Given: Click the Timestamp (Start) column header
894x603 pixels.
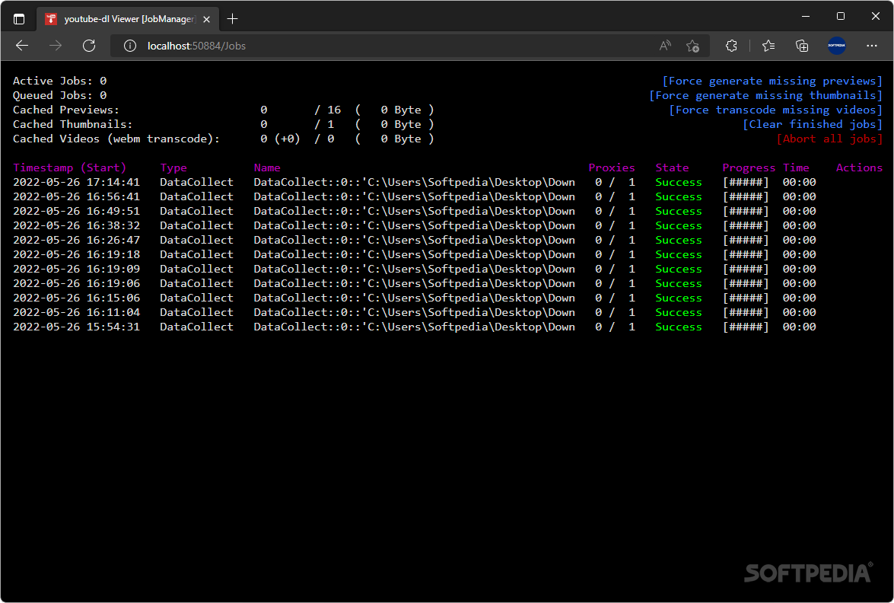Looking at the screenshot, I should tap(69, 167).
